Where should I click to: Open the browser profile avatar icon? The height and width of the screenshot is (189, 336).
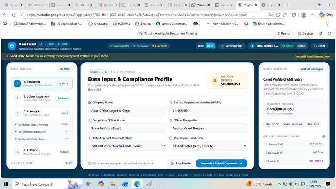click(303, 15)
